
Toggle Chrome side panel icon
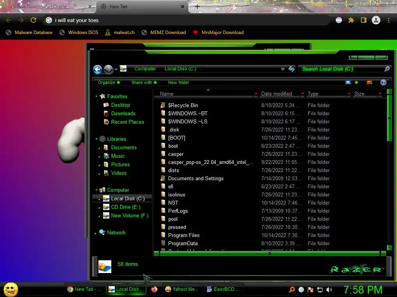(x=364, y=20)
